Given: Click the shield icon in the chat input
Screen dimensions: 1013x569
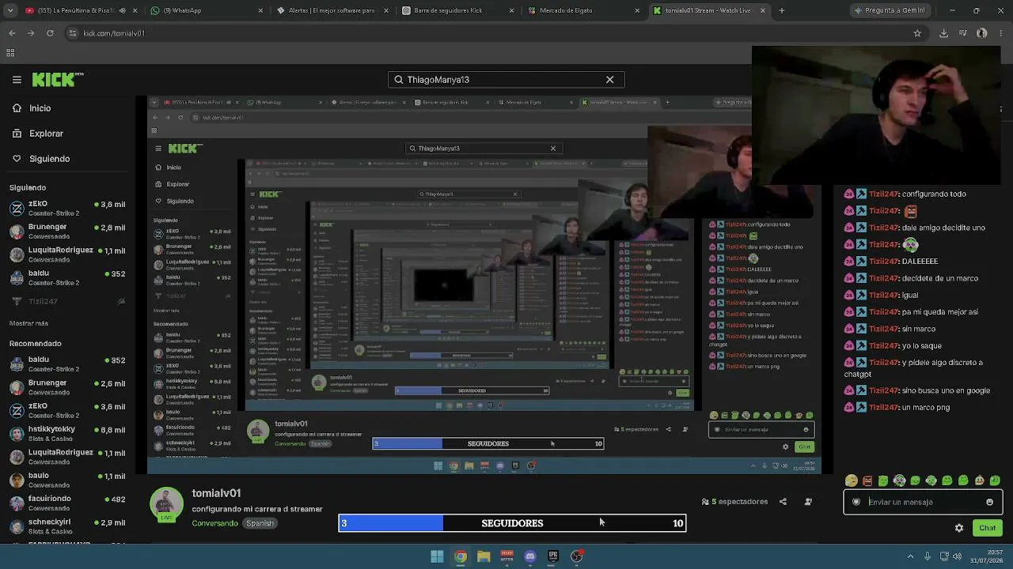Looking at the screenshot, I should click(856, 502).
